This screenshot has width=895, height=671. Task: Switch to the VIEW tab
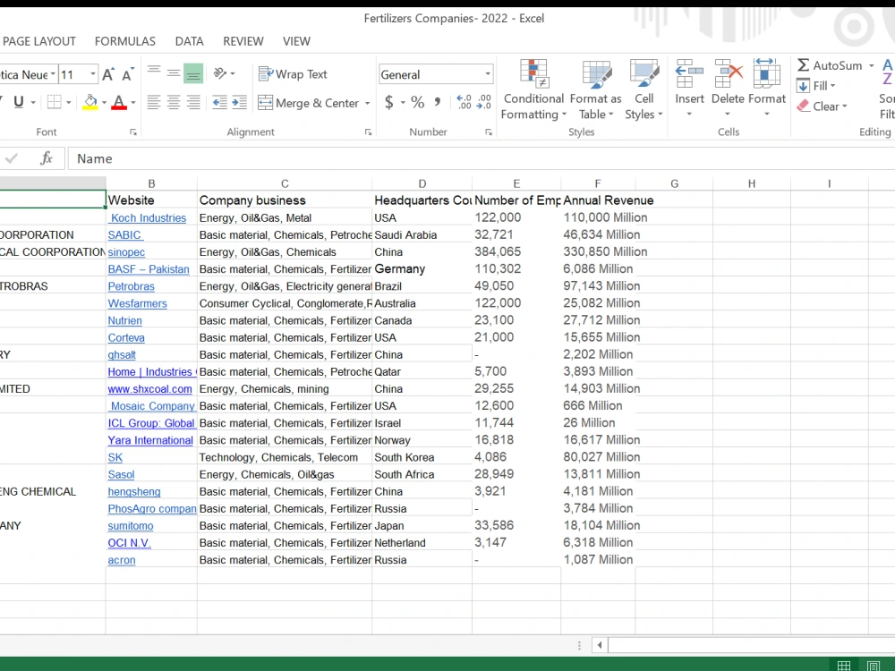tap(296, 41)
